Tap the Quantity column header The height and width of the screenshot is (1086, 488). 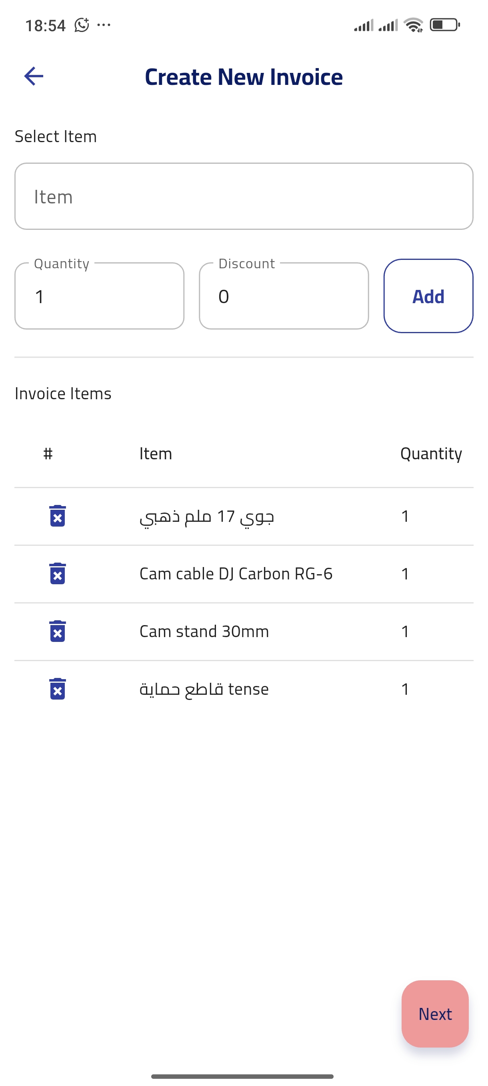431,454
